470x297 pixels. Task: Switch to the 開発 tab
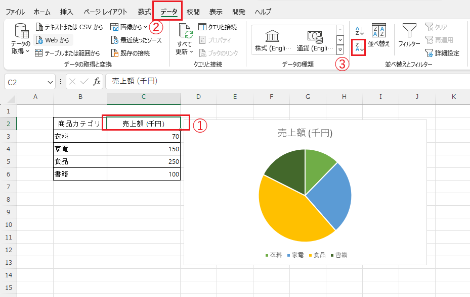point(239,12)
